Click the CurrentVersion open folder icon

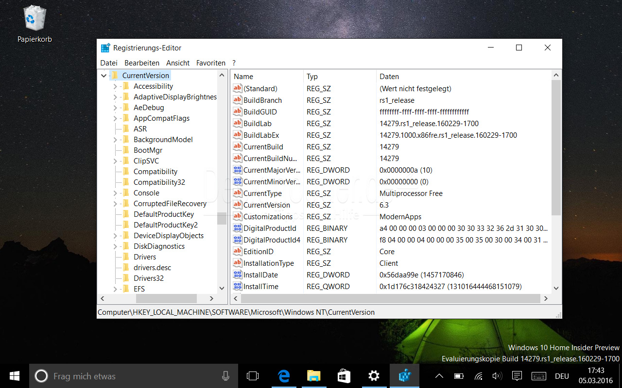point(115,75)
